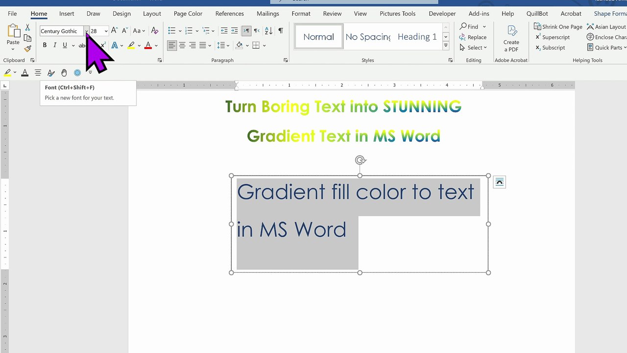This screenshot has height=353, width=627.
Task: Open the Styles pane launcher
Action: pyautogui.click(x=451, y=60)
